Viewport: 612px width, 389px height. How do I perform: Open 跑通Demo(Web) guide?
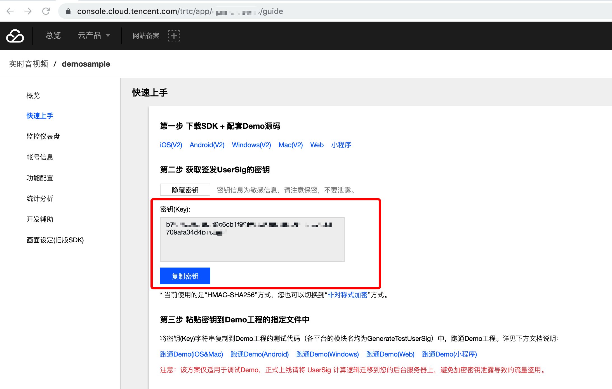click(390, 354)
